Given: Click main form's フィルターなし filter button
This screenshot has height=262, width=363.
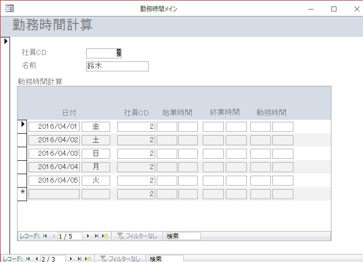Looking at the screenshot, I should [120, 259].
